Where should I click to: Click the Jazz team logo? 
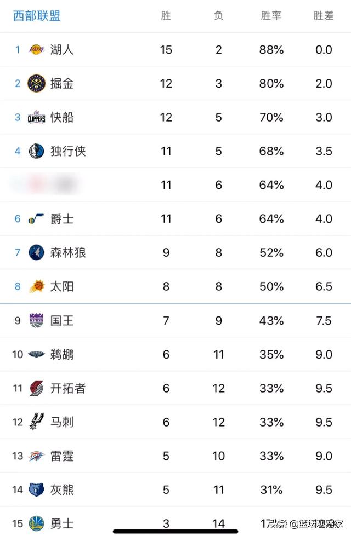tap(36, 219)
